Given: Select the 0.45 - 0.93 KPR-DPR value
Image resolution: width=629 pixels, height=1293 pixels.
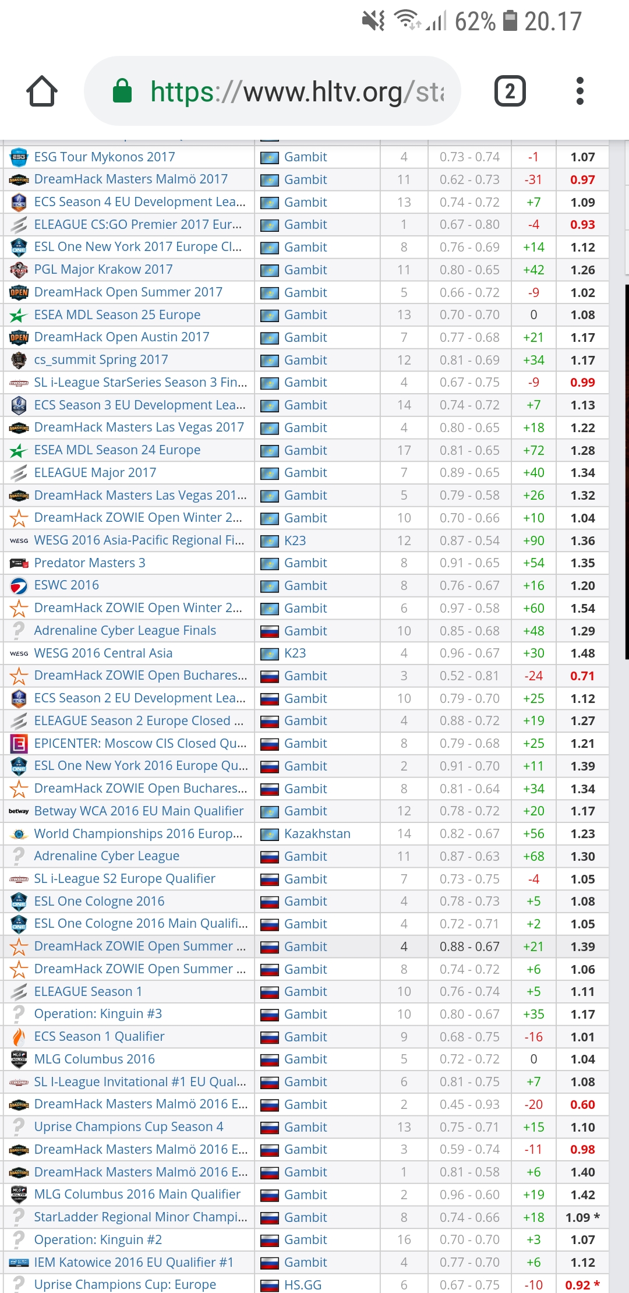Looking at the screenshot, I should (x=470, y=1104).
